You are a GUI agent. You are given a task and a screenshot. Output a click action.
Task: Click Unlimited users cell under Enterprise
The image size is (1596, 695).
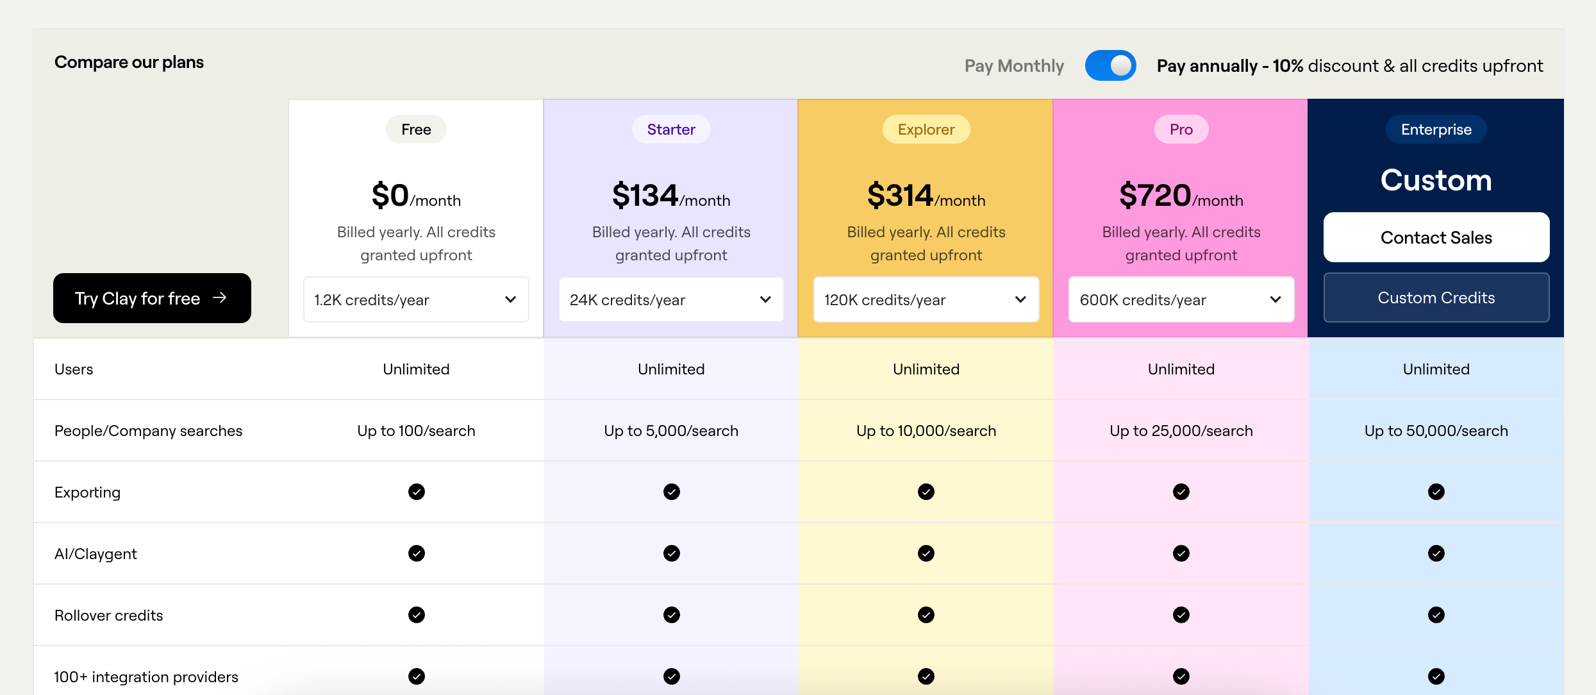click(1436, 369)
